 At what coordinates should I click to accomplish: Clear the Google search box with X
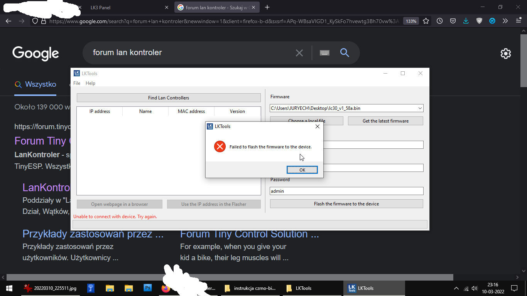click(299, 53)
